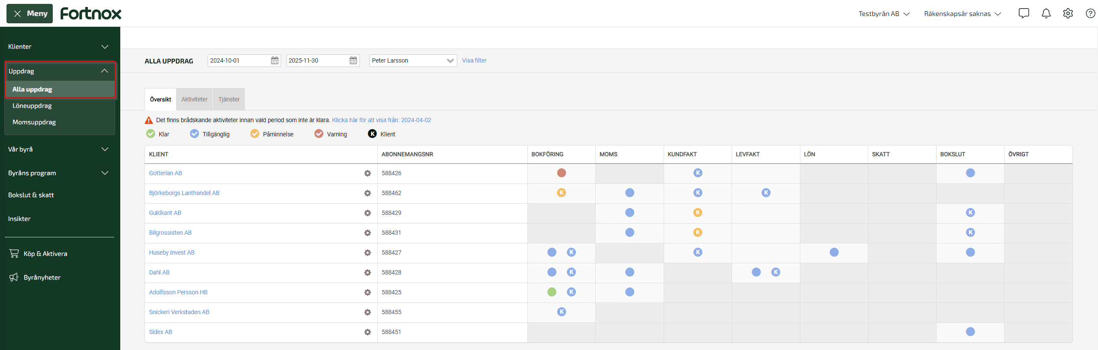
Task: Click orange K in Guldkant AB Kundfakt
Action: pyautogui.click(x=698, y=213)
